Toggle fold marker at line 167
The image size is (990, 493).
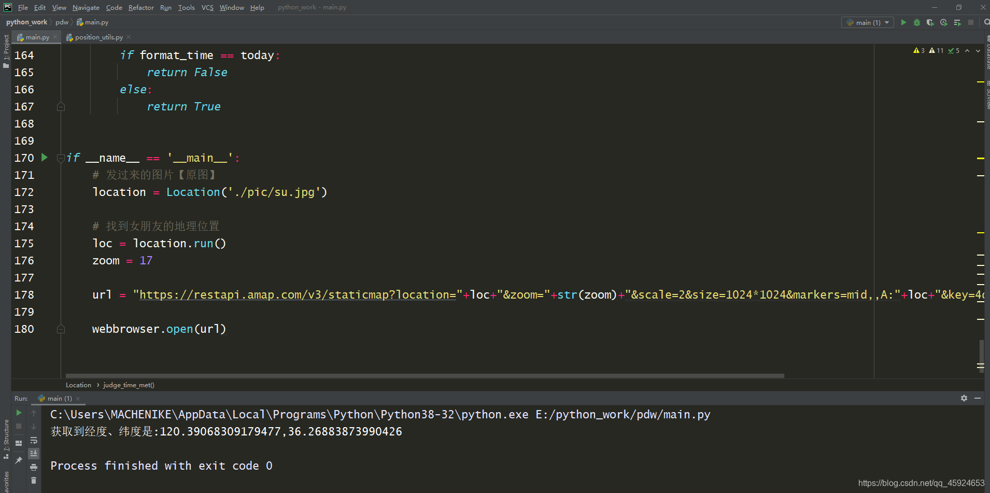coord(61,107)
